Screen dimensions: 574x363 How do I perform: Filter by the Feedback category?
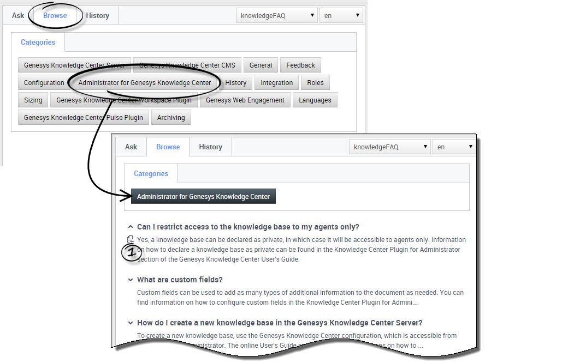pyautogui.click(x=300, y=65)
